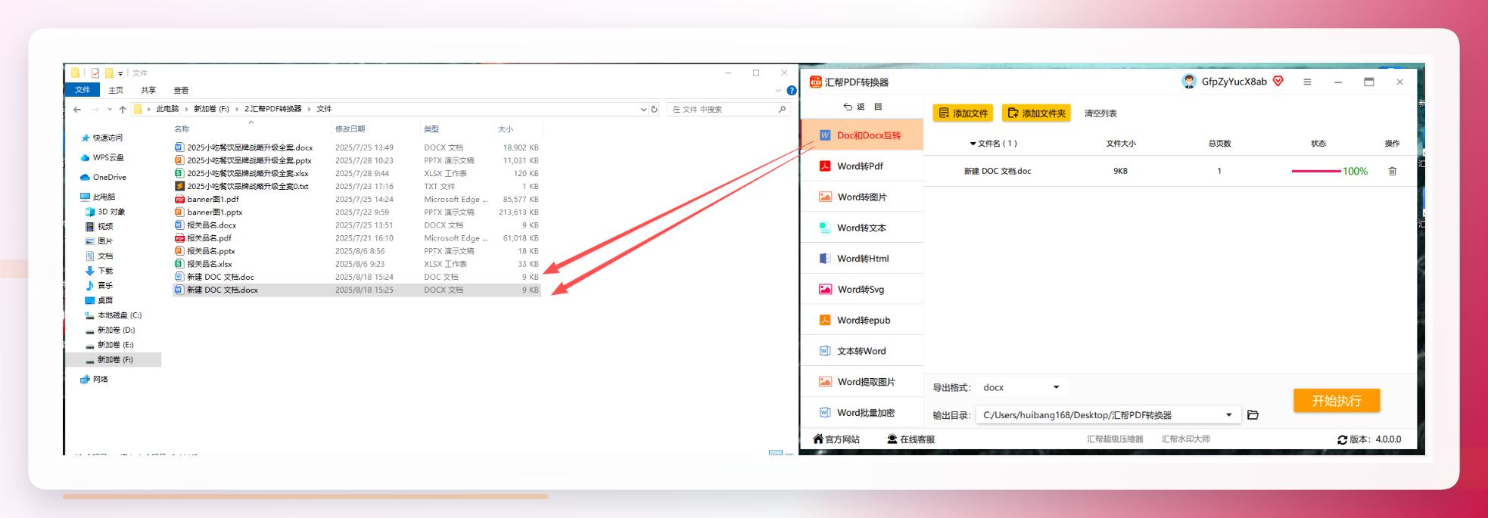Screen dimensions: 1488x518
Task: Click the 添加文件 button
Action: 963,113
